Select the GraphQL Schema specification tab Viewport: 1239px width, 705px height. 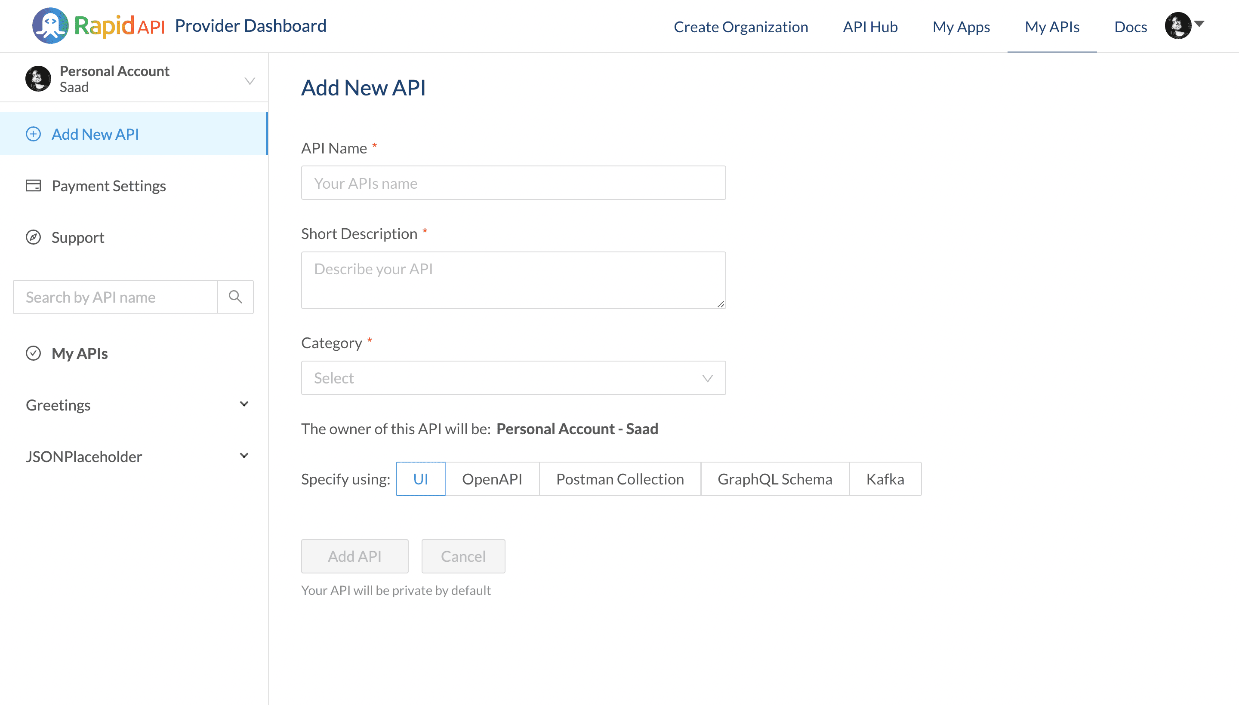point(774,479)
